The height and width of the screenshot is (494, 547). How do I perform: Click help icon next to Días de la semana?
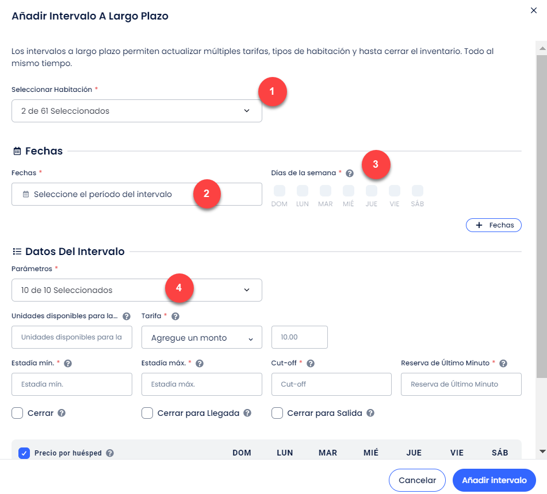[350, 173]
